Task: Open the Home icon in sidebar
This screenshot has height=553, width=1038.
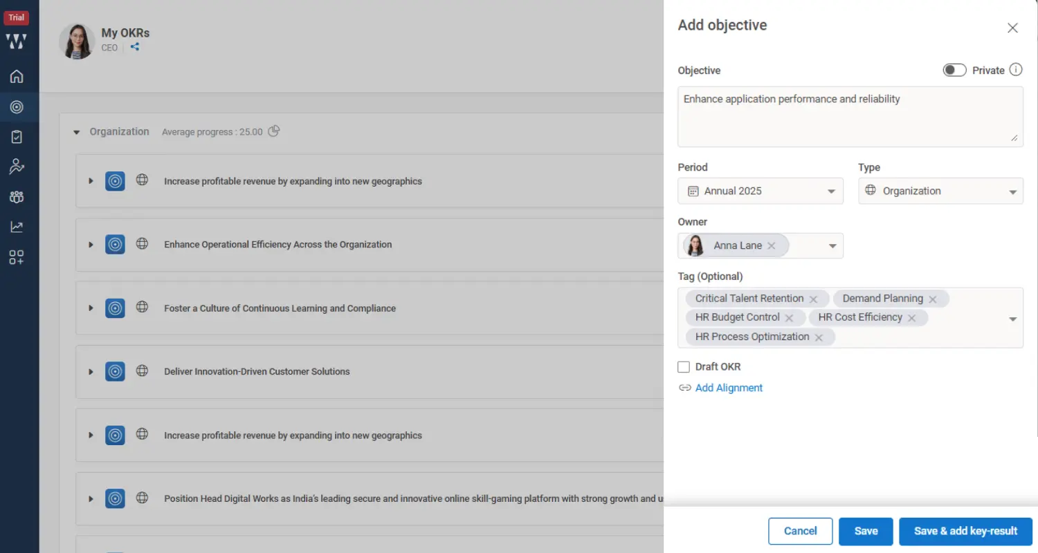Action: (17, 77)
